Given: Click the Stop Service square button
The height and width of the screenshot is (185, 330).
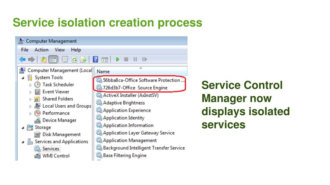Looking at the screenshot, I should pos(126,59).
